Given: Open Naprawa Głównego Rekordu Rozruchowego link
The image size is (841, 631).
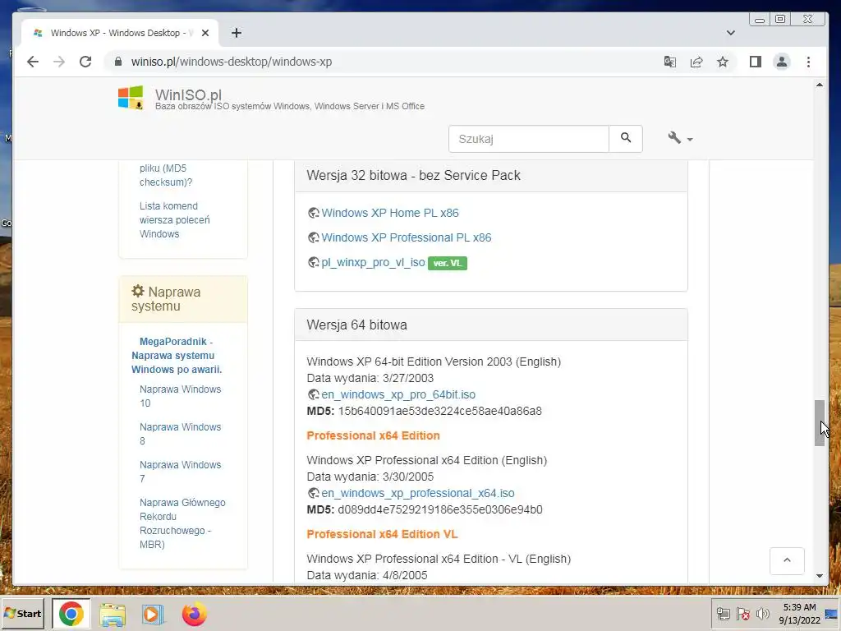Looking at the screenshot, I should coord(182,523).
